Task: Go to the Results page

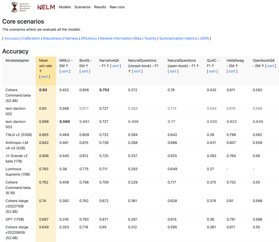Action: tap(100, 7)
